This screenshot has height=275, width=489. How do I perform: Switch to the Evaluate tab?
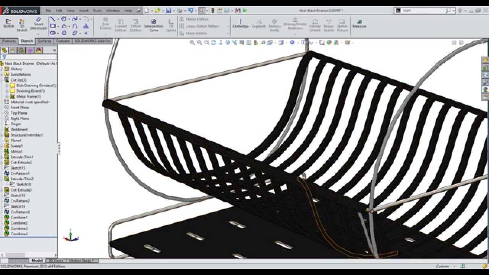[x=63, y=41]
